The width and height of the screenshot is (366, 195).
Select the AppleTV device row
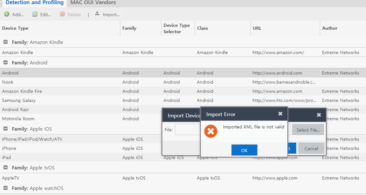(x=183, y=178)
